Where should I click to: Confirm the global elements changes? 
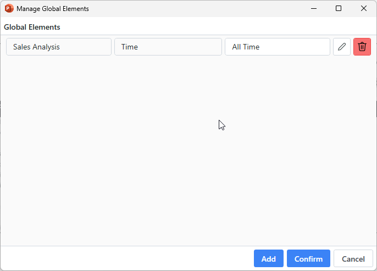click(x=308, y=258)
